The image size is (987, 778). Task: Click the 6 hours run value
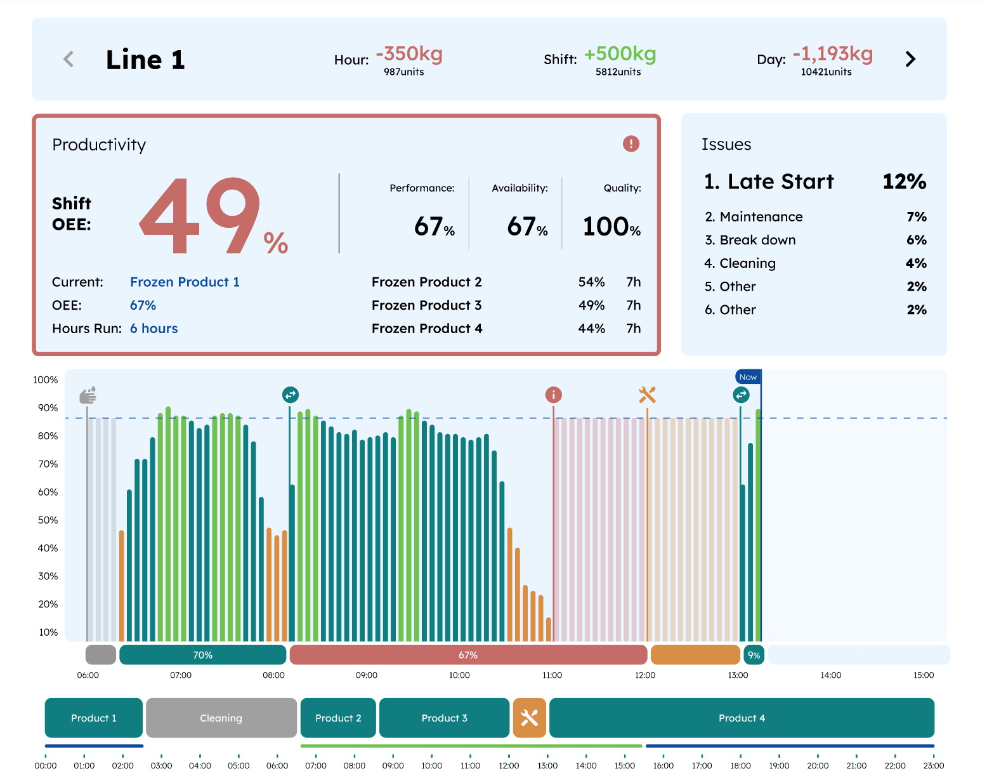154,328
